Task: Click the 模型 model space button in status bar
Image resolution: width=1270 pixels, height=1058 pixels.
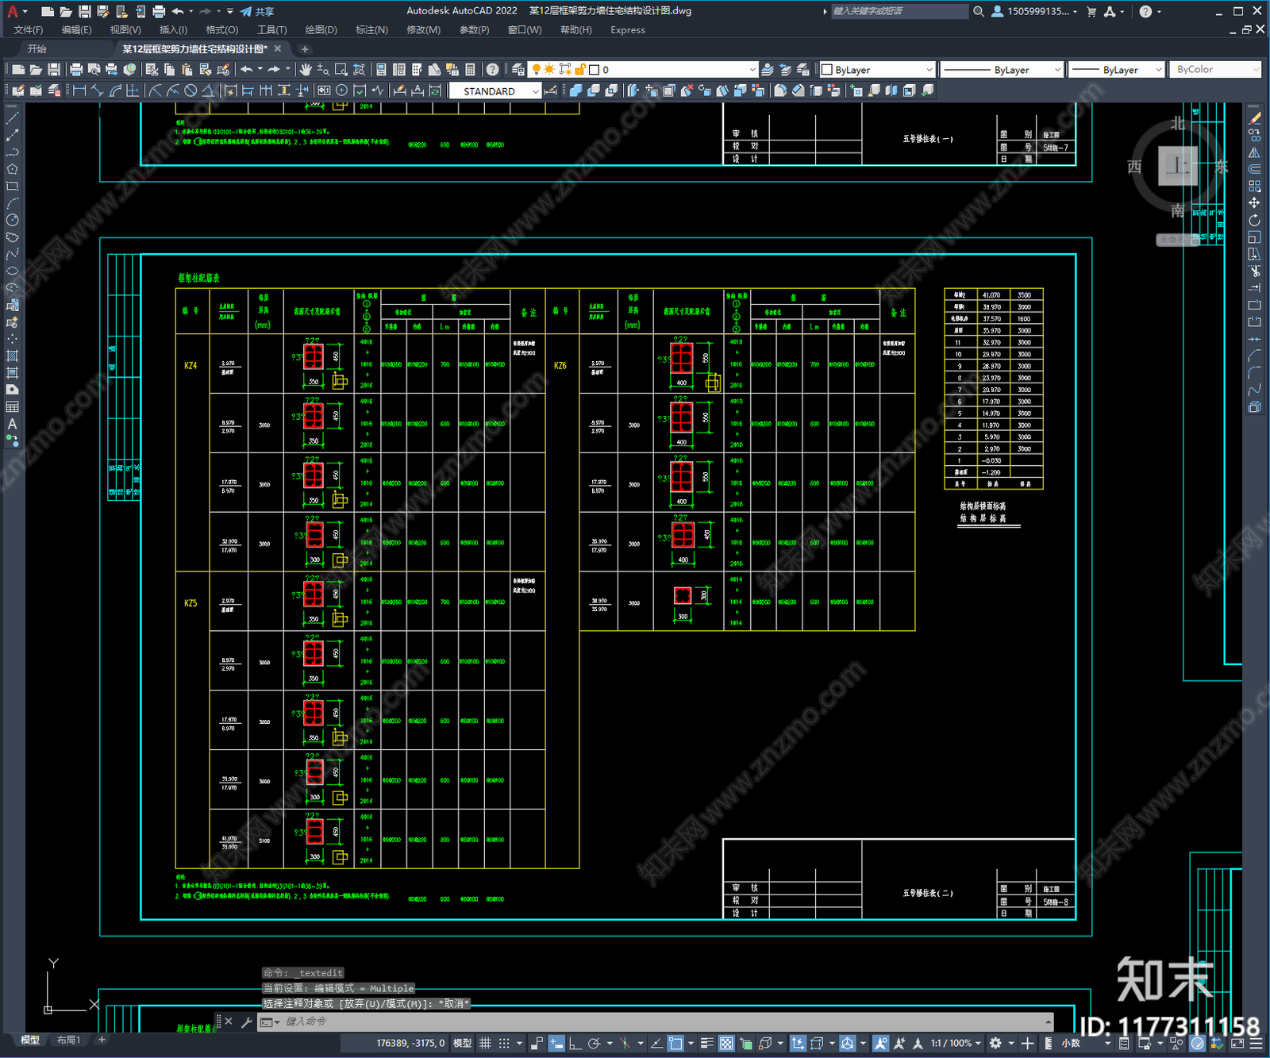Action: click(462, 1043)
